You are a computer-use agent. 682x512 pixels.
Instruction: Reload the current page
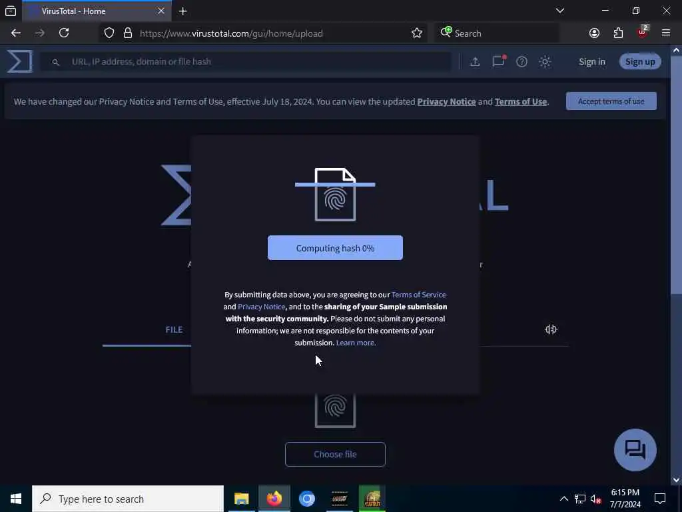click(64, 33)
